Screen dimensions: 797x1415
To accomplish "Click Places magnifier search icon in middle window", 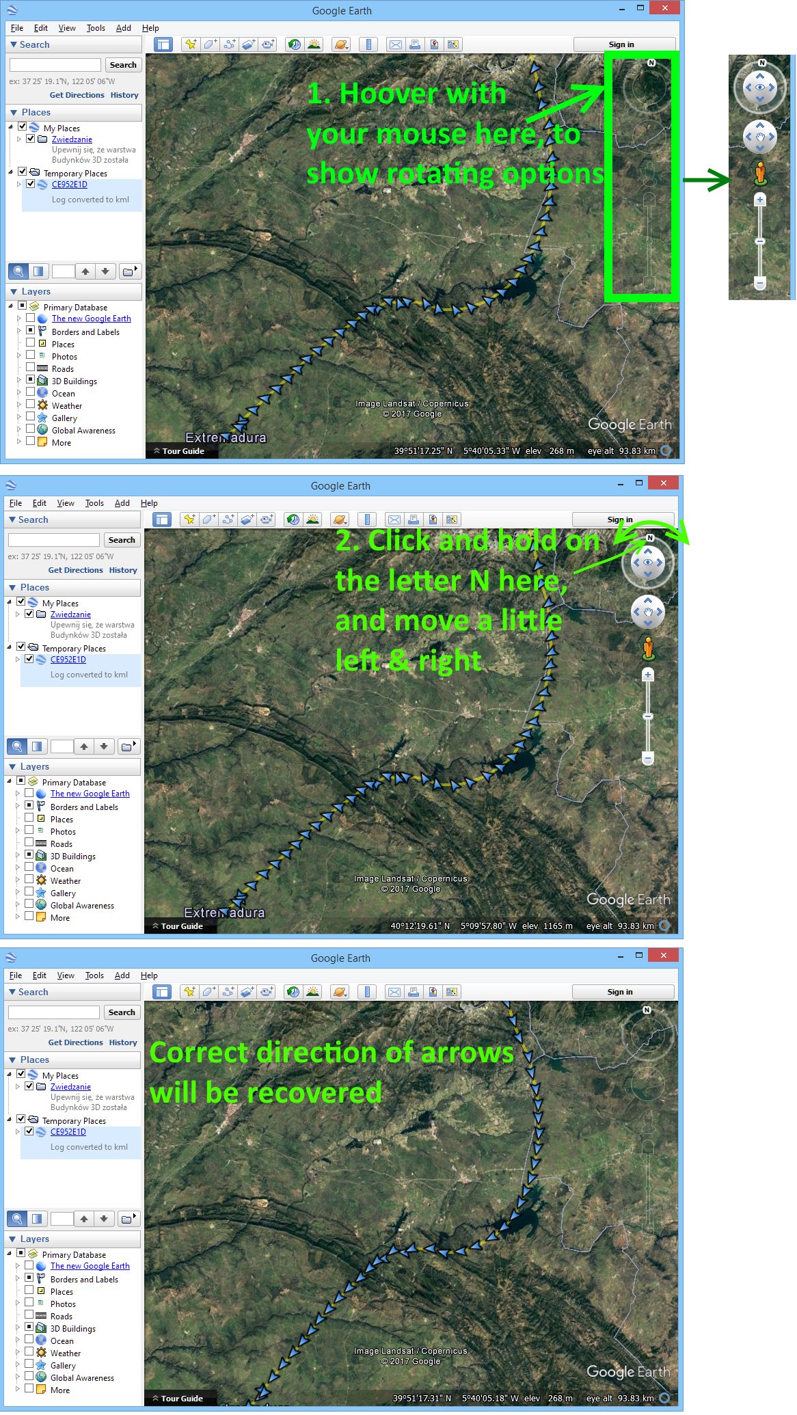I will (17, 746).
